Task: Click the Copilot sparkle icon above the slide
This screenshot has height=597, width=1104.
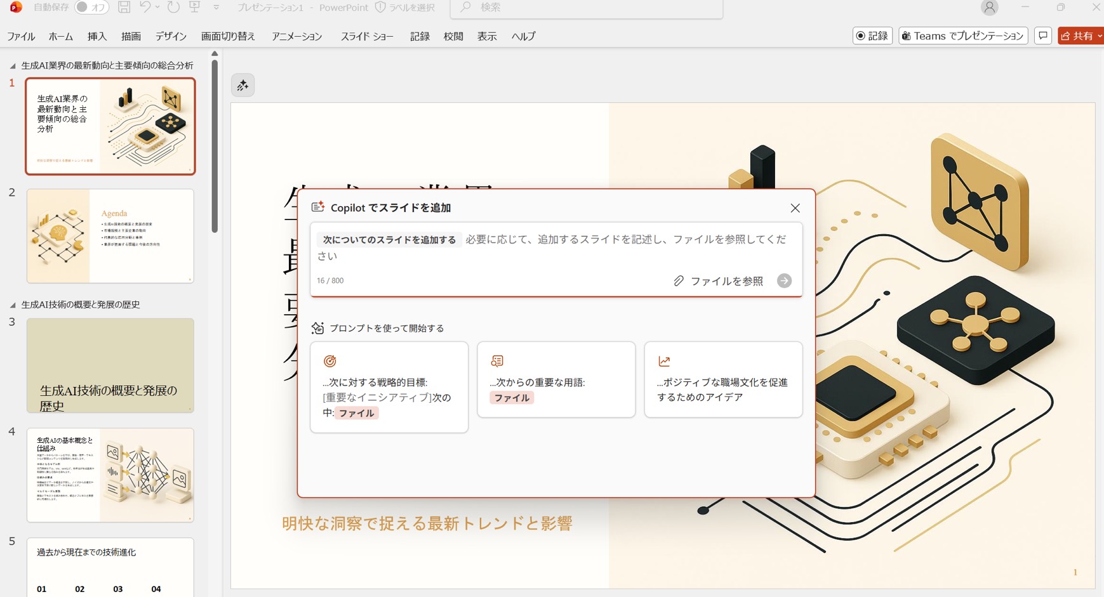Action: point(243,86)
